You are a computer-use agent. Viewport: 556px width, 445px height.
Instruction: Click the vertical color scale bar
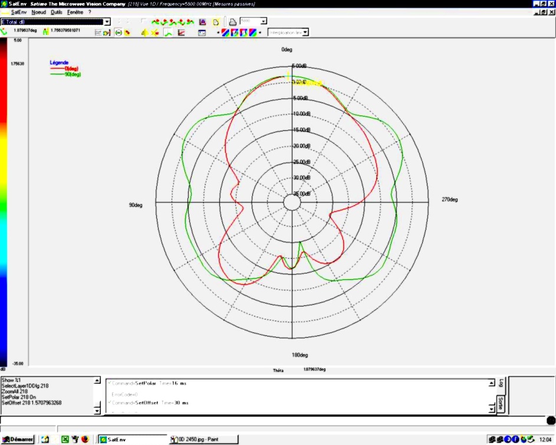4,202
